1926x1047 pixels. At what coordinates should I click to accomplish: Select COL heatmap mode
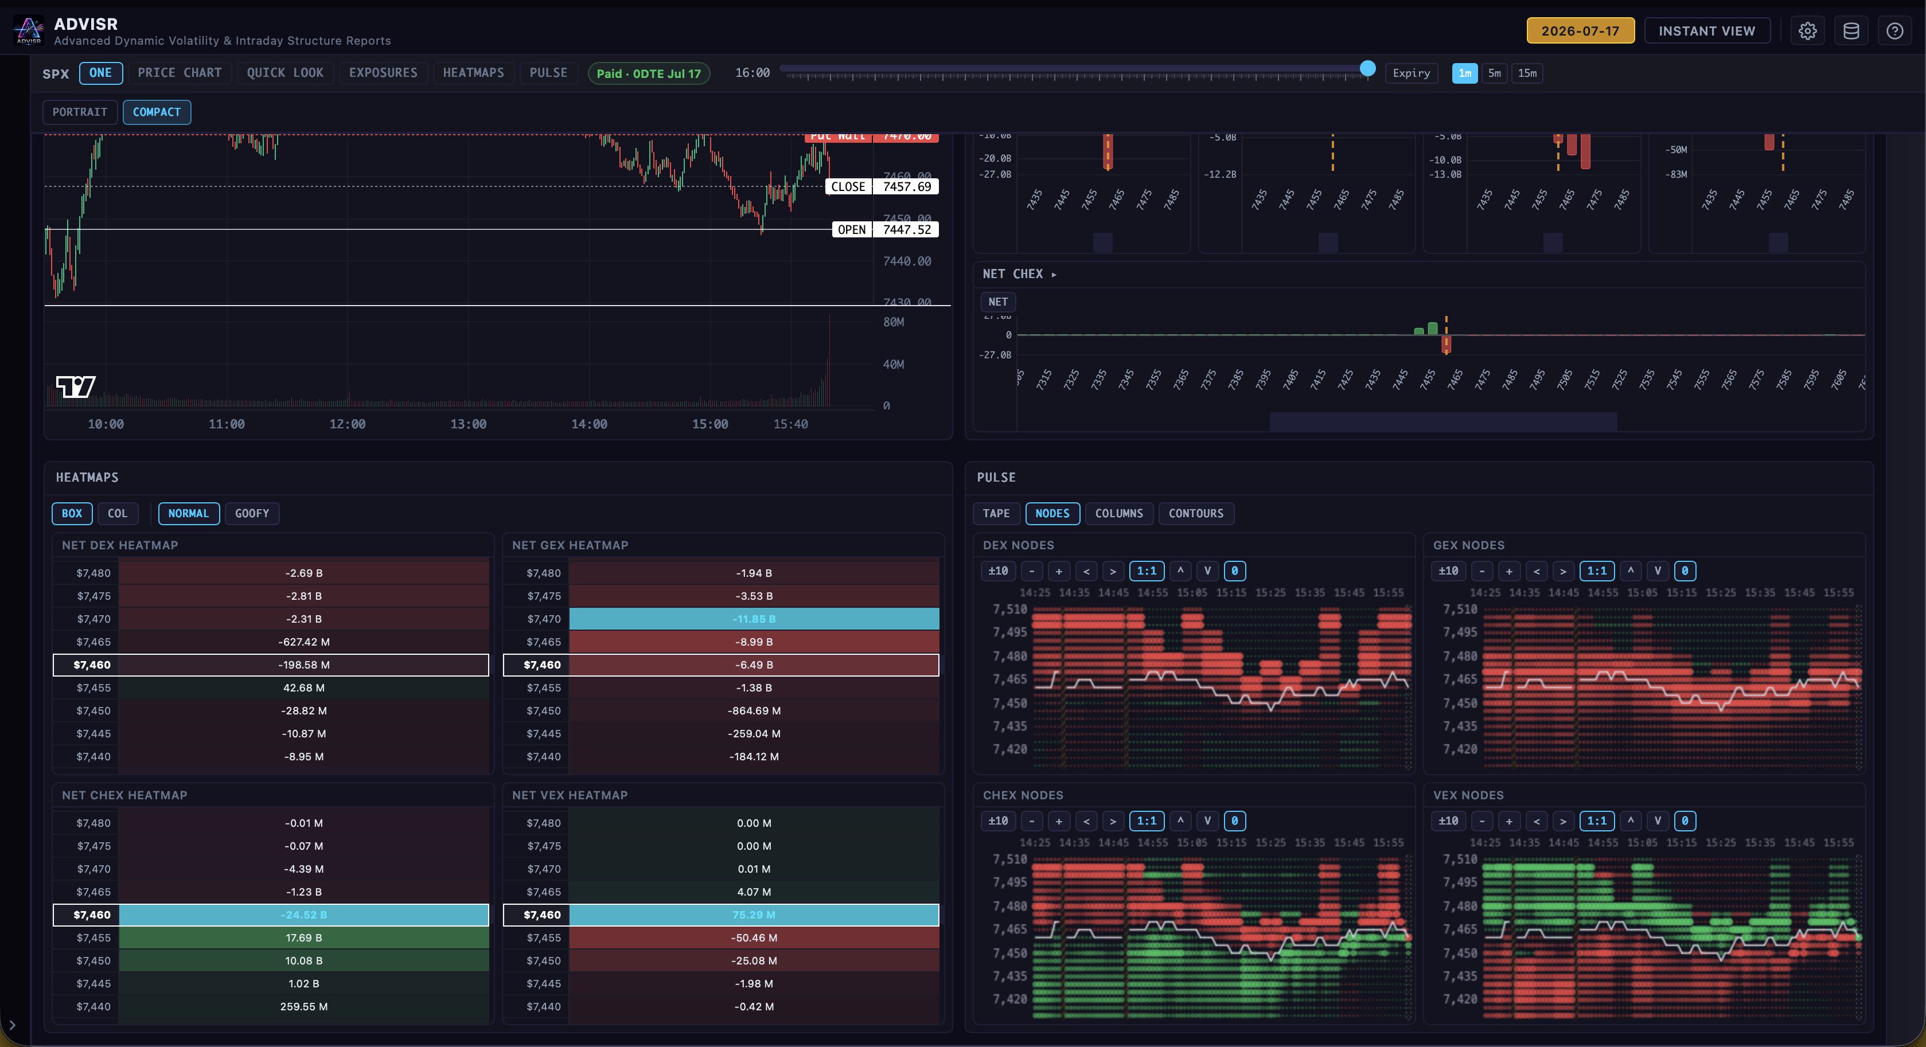(118, 513)
